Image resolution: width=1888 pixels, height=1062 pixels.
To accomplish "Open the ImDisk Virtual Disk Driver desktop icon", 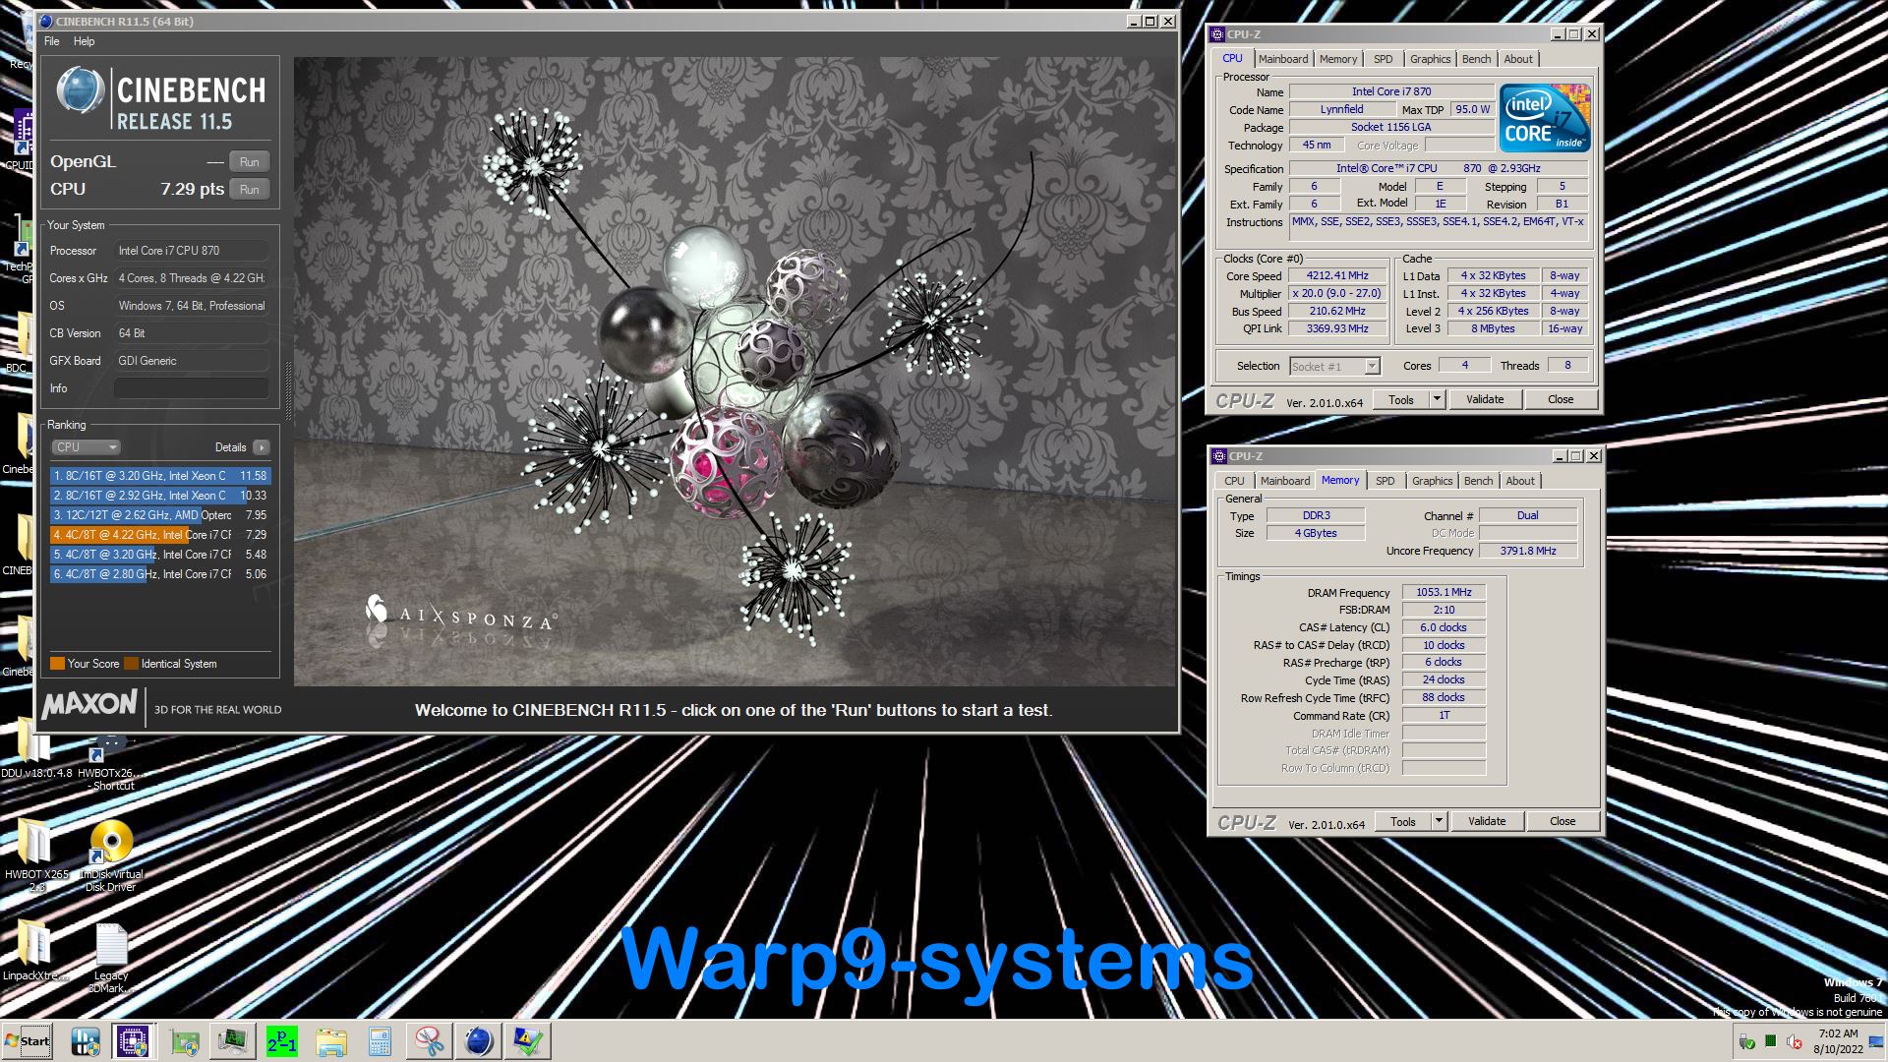I will [111, 855].
